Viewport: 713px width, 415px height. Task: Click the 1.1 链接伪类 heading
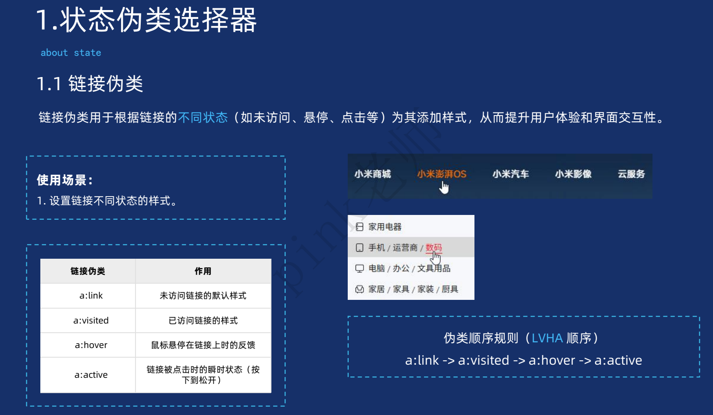pos(90,84)
